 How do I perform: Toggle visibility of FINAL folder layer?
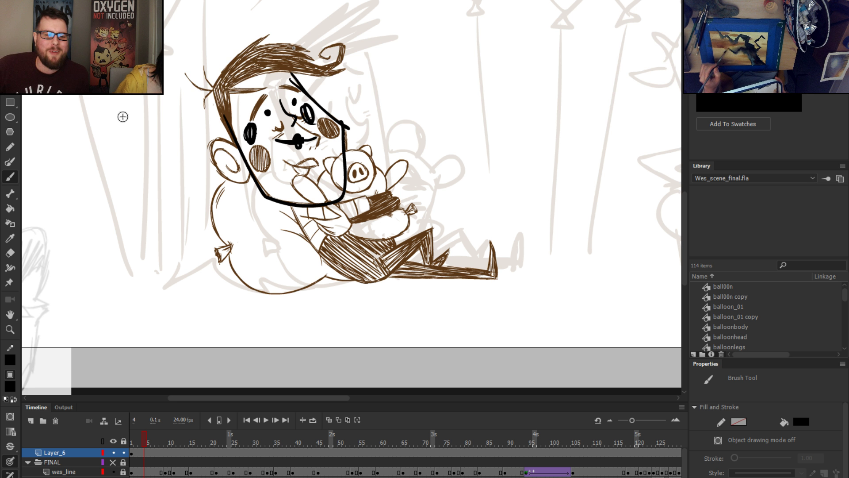coord(113,463)
